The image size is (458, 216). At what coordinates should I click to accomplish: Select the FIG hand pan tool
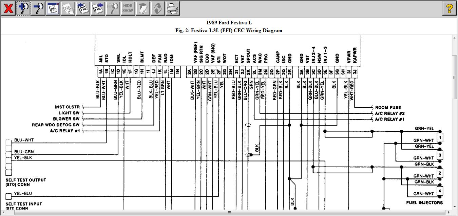coord(68,8)
